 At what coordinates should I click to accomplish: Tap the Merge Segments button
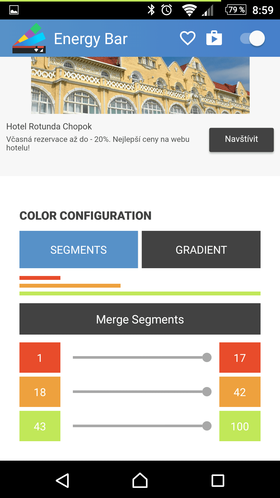point(140,319)
